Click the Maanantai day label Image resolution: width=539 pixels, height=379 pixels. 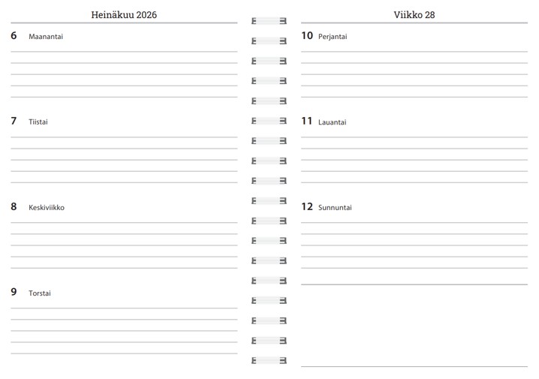click(x=46, y=37)
